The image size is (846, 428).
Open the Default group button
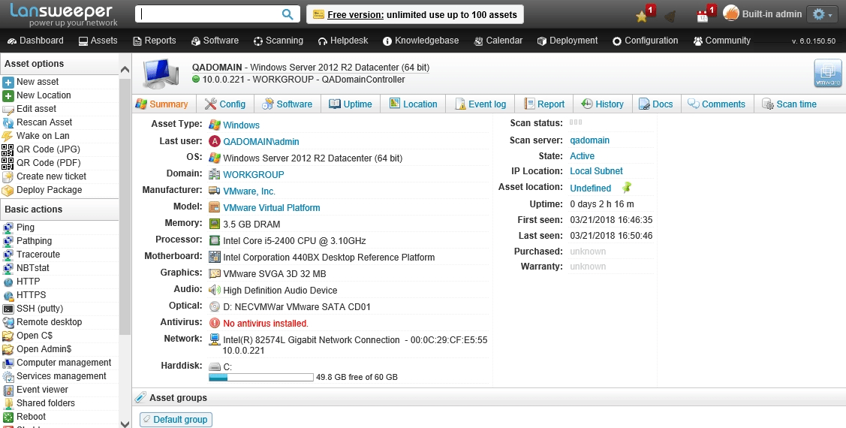point(176,420)
